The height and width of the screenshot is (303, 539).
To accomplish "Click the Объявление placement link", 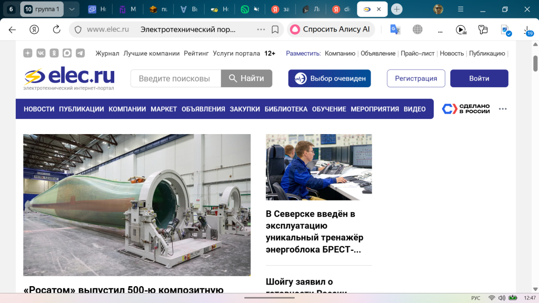I will (x=378, y=53).
